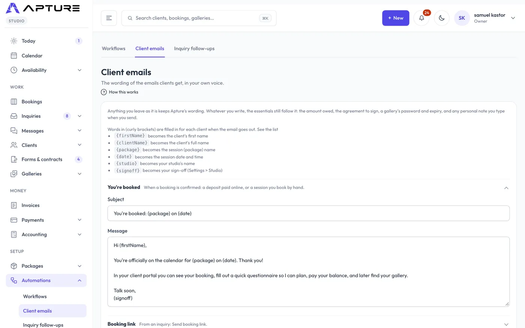Click the 24 notifications badge
The width and height of the screenshot is (525, 328).
tap(427, 13)
